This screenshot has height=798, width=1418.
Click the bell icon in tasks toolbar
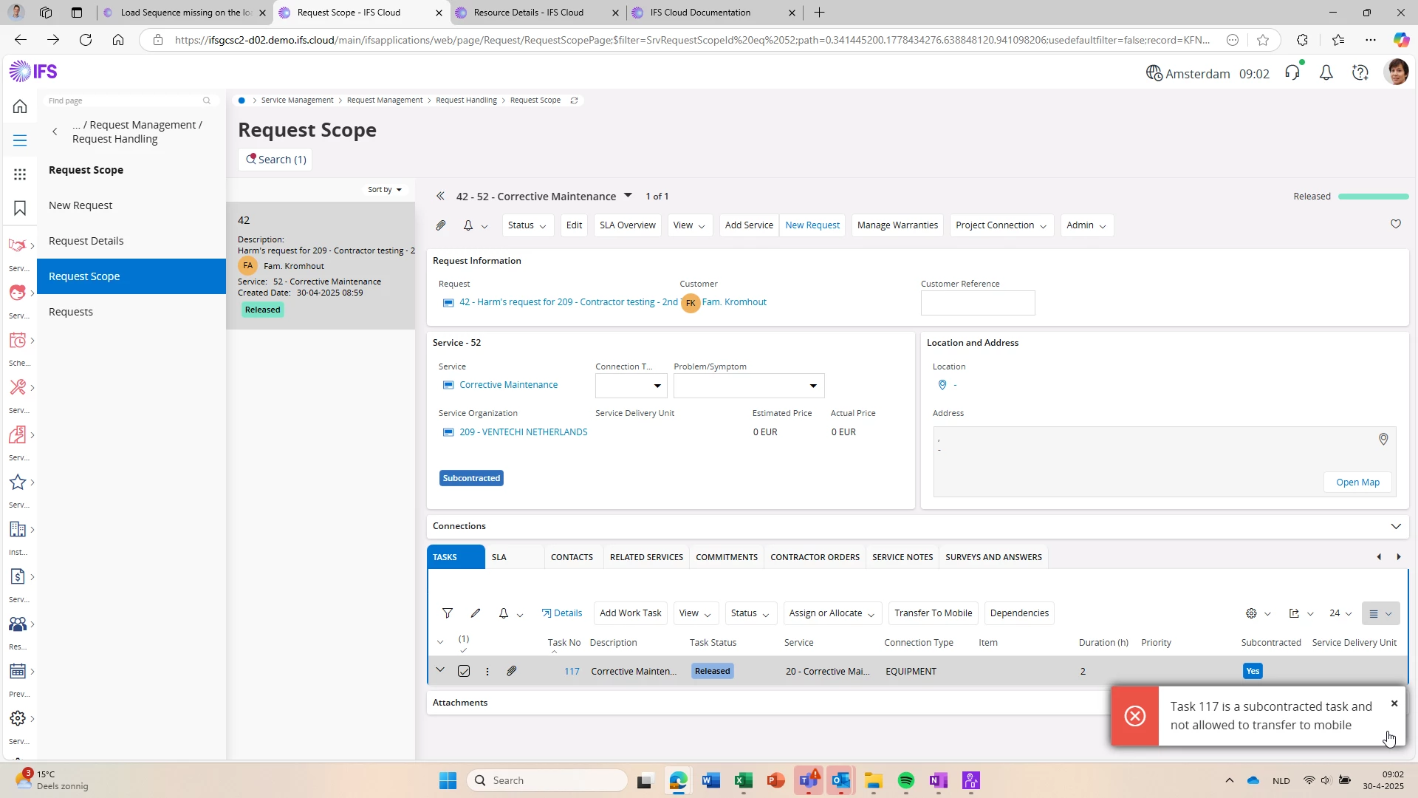pos(504,613)
